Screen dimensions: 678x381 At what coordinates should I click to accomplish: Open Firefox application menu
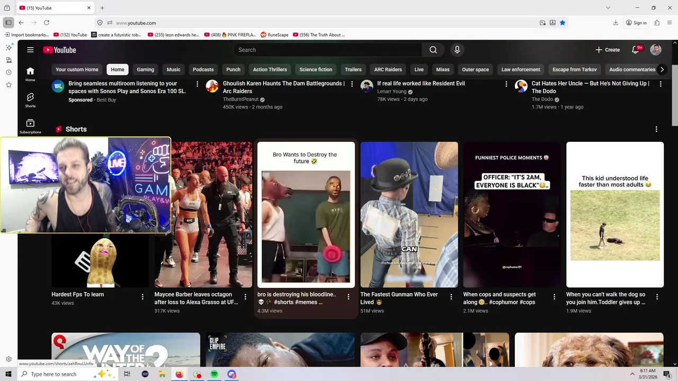tap(670, 23)
